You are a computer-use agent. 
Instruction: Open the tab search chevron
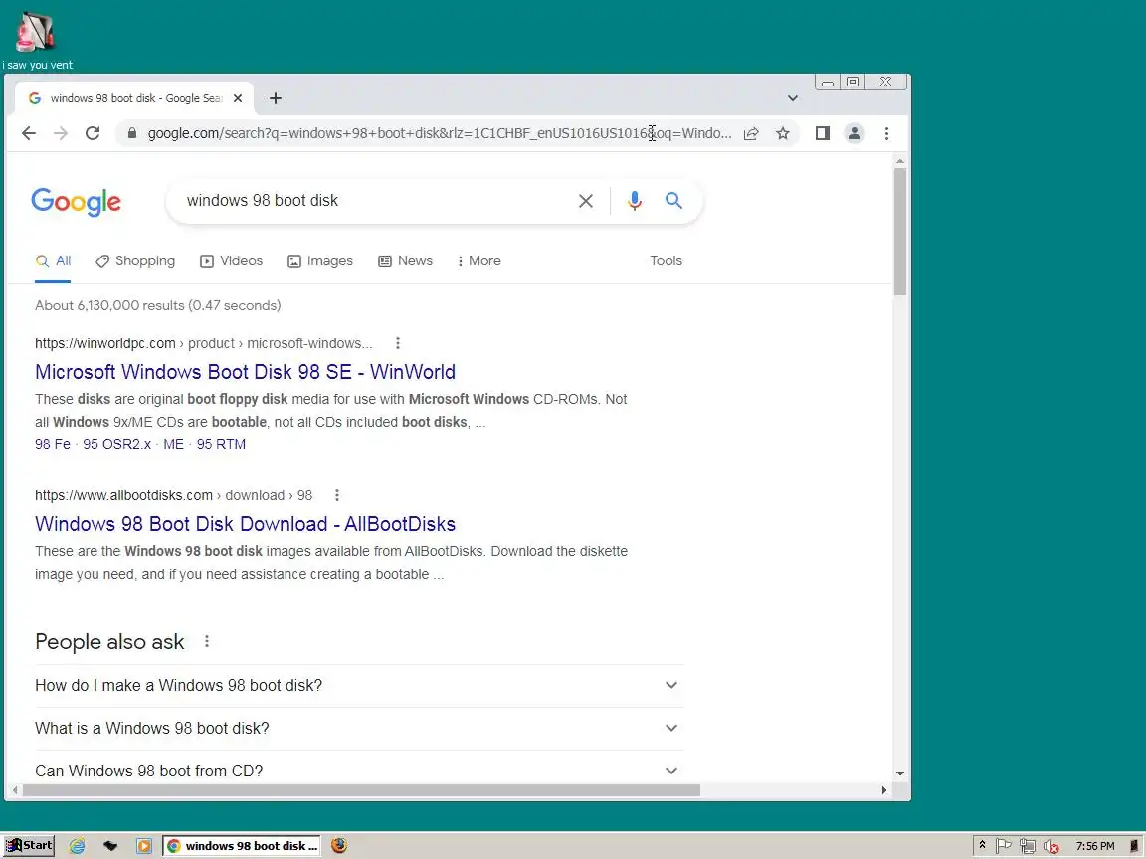tap(792, 98)
